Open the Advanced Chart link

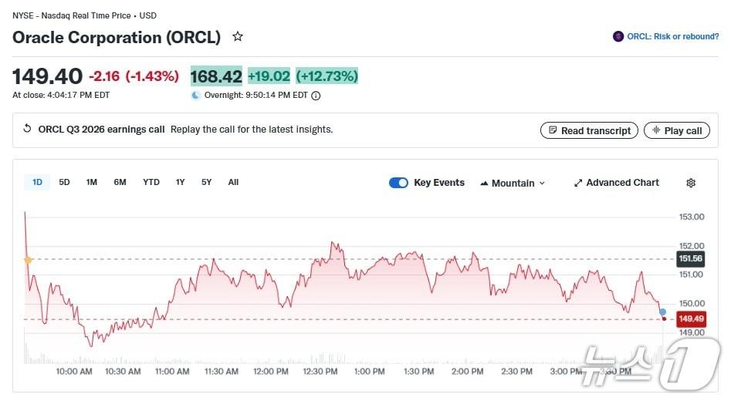(616, 183)
